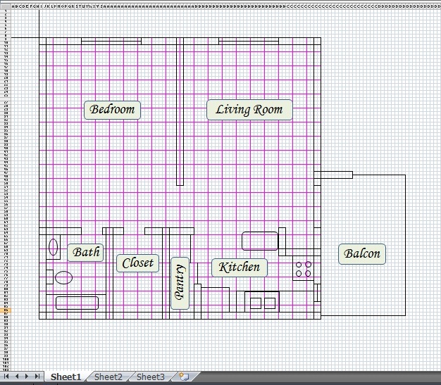Select the Balcon label text box
The height and width of the screenshot is (385, 441).
(x=362, y=254)
